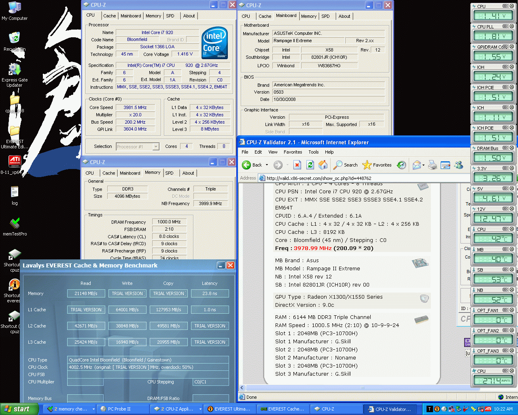Open IE History icon
The image size is (518, 415).
[x=401, y=165]
